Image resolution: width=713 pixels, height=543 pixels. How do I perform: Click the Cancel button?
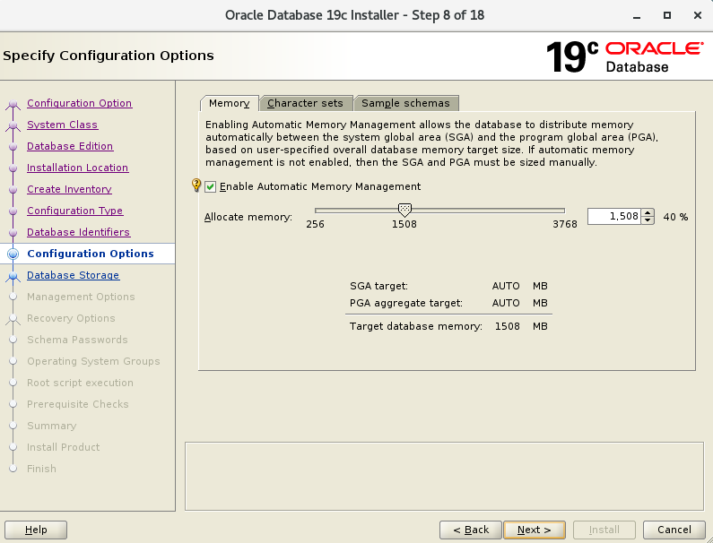coord(674,530)
